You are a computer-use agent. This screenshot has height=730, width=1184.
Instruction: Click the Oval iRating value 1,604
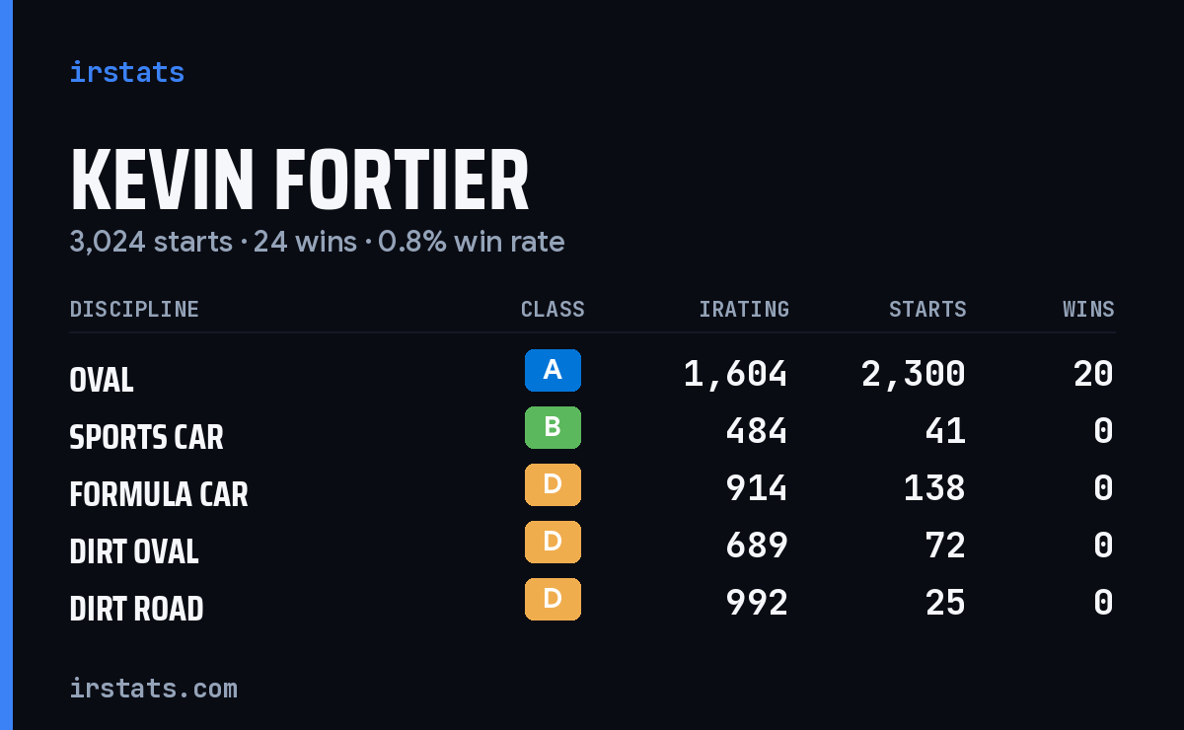(736, 374)
